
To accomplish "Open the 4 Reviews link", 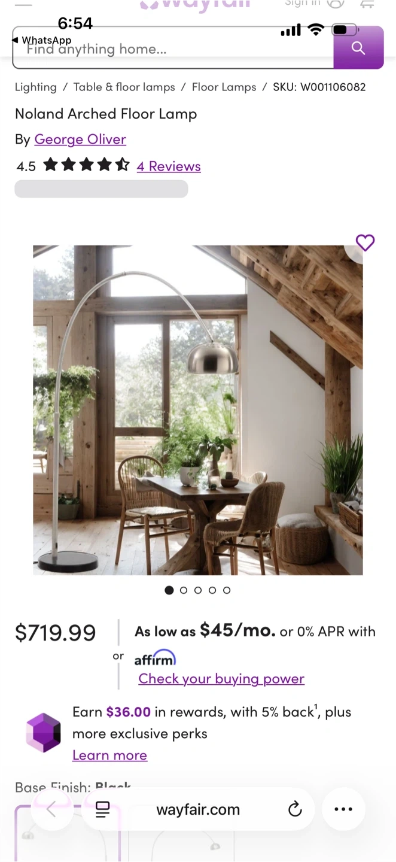I will (169, 166).
